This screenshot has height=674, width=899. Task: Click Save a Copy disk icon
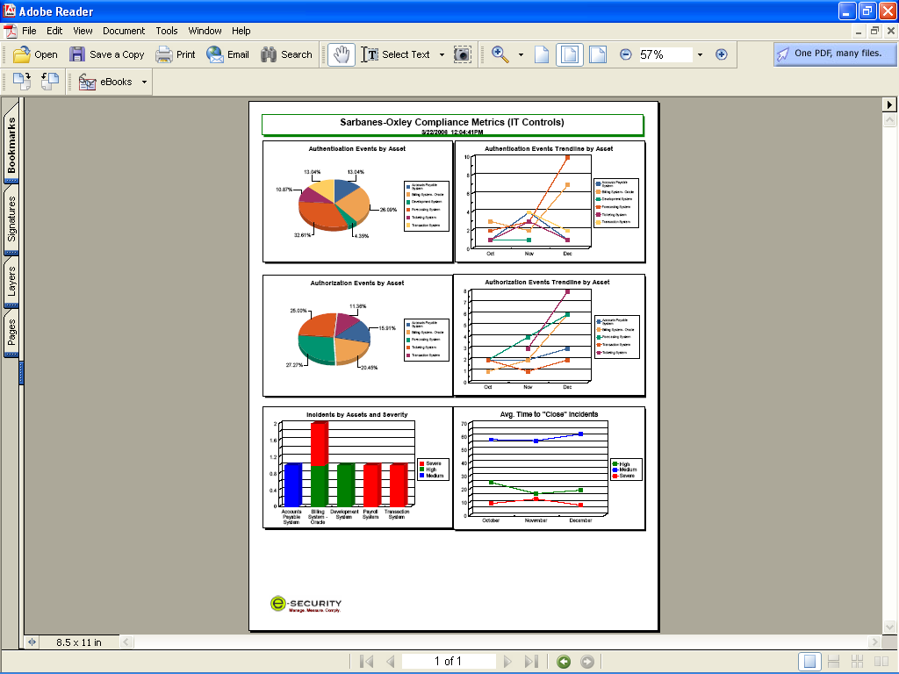77,54
